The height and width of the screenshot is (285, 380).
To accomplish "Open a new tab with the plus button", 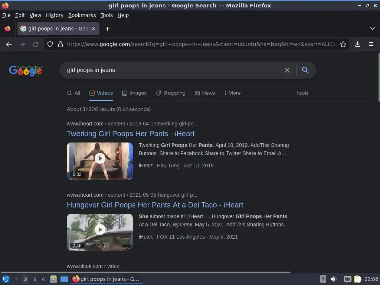I will (x=107, y=29).
